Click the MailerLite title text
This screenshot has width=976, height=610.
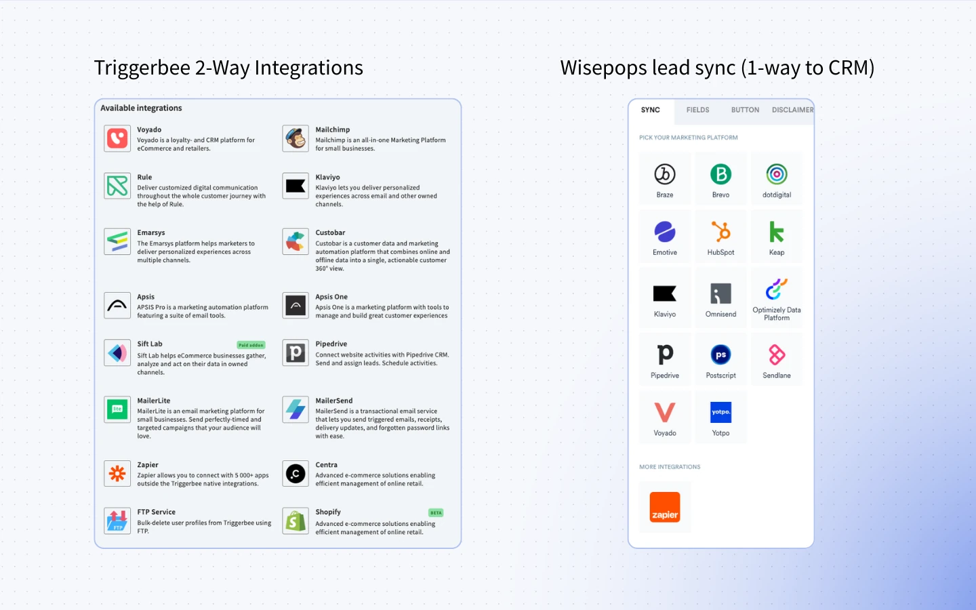(x=154, y=401)
